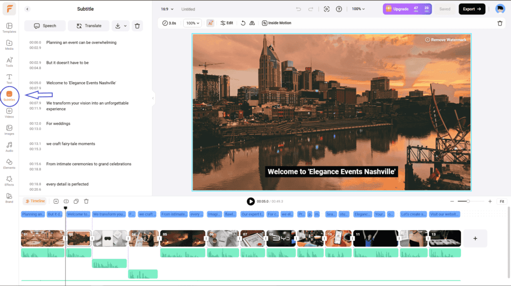This screenshot has height=286, width=511.
Task: Click the Fit timeline button
Action: (x=502, y=201)
